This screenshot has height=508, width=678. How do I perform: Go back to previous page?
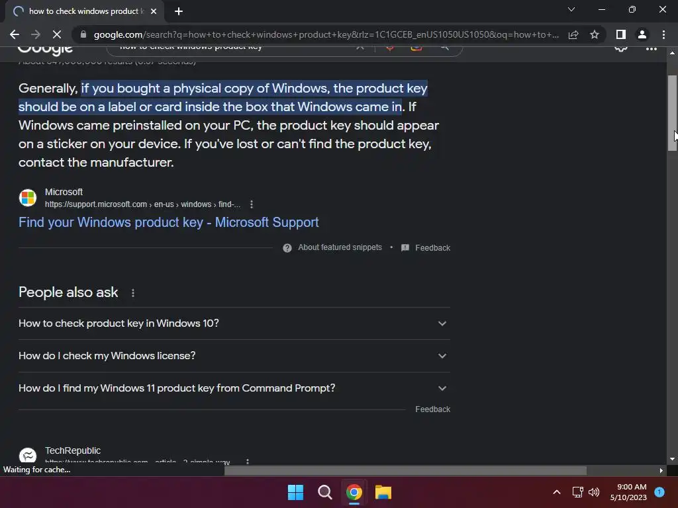(x=15, y=34)
